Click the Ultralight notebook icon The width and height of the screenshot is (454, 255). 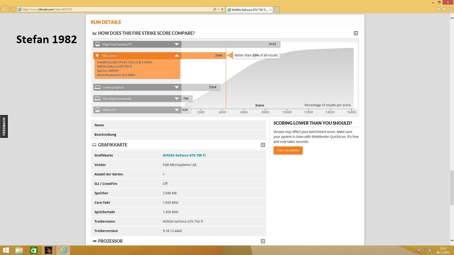97,99
